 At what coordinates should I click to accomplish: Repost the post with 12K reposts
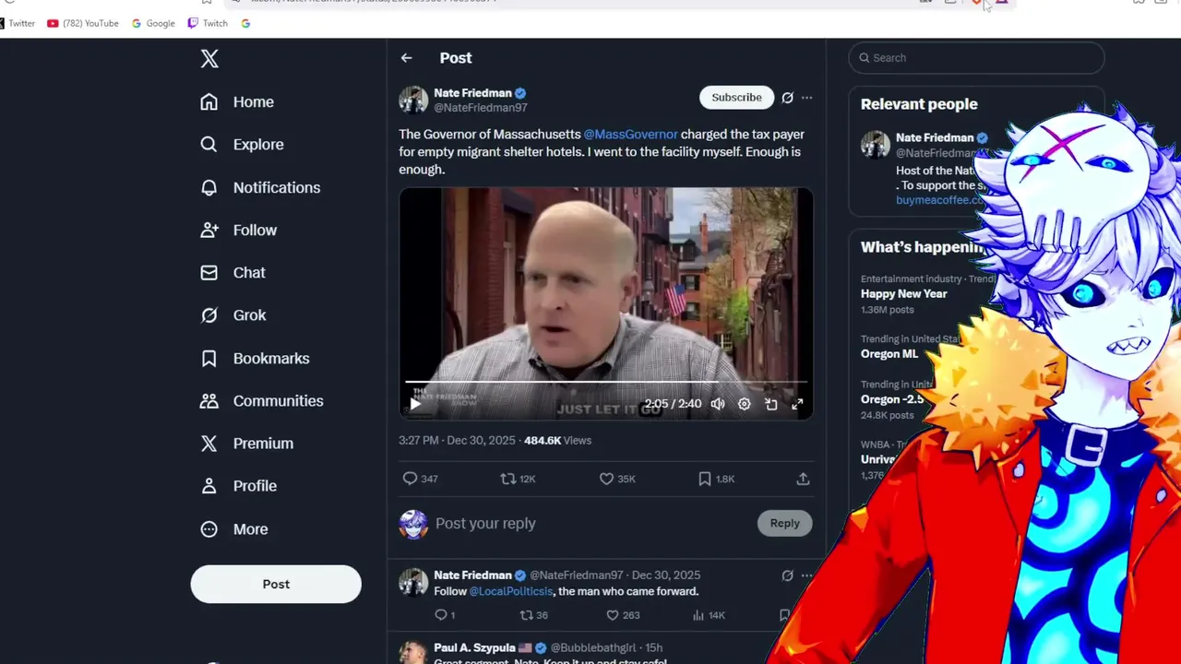pos(518,479)
